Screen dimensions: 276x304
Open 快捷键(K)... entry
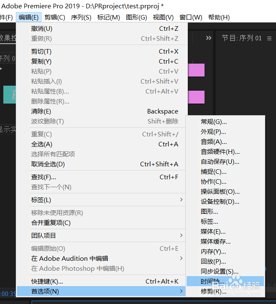[101, 281]
